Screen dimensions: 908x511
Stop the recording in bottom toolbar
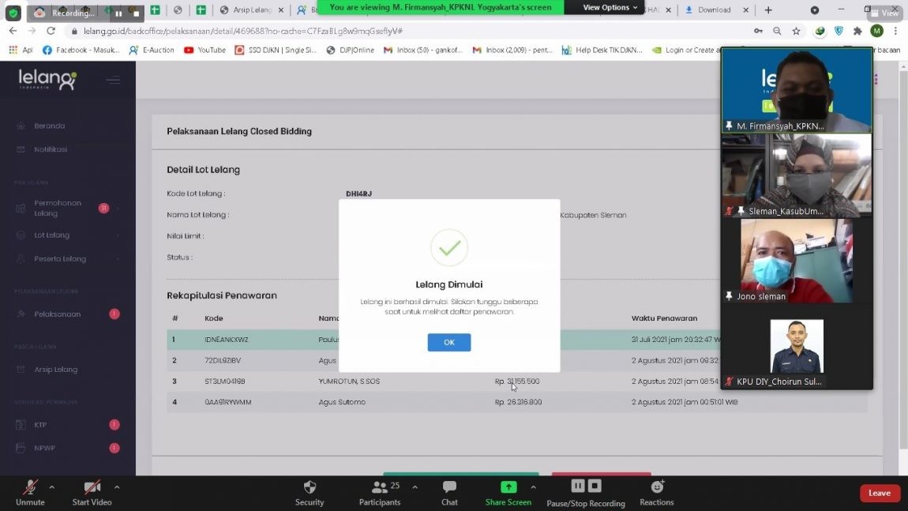(595, 487)
